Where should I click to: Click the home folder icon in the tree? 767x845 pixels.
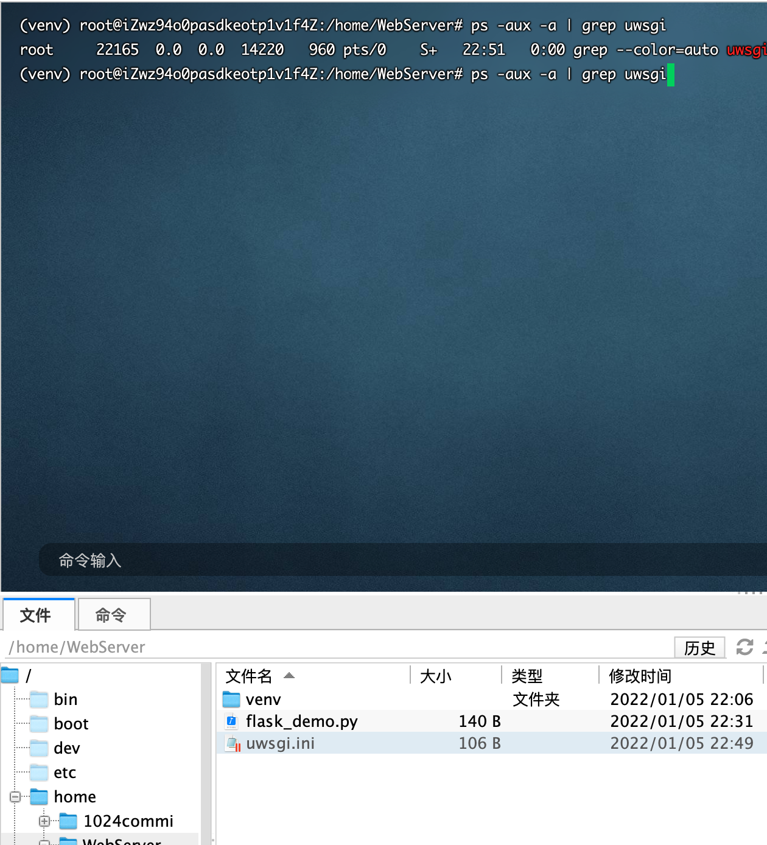click(39, 796)
